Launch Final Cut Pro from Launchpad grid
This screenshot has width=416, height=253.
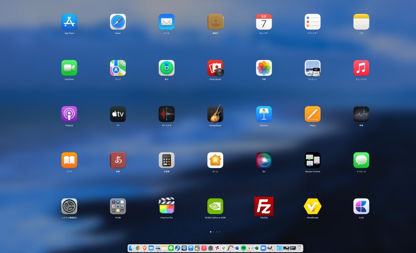pos(167,206)
